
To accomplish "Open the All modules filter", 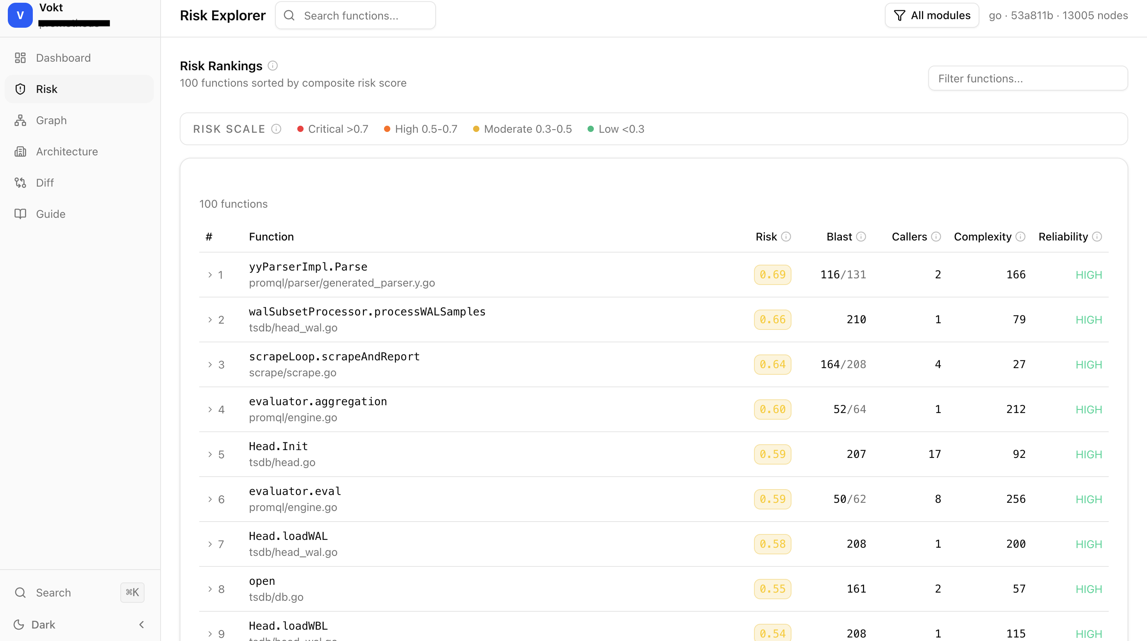I will pyautogui.click(x=931, y=16).
